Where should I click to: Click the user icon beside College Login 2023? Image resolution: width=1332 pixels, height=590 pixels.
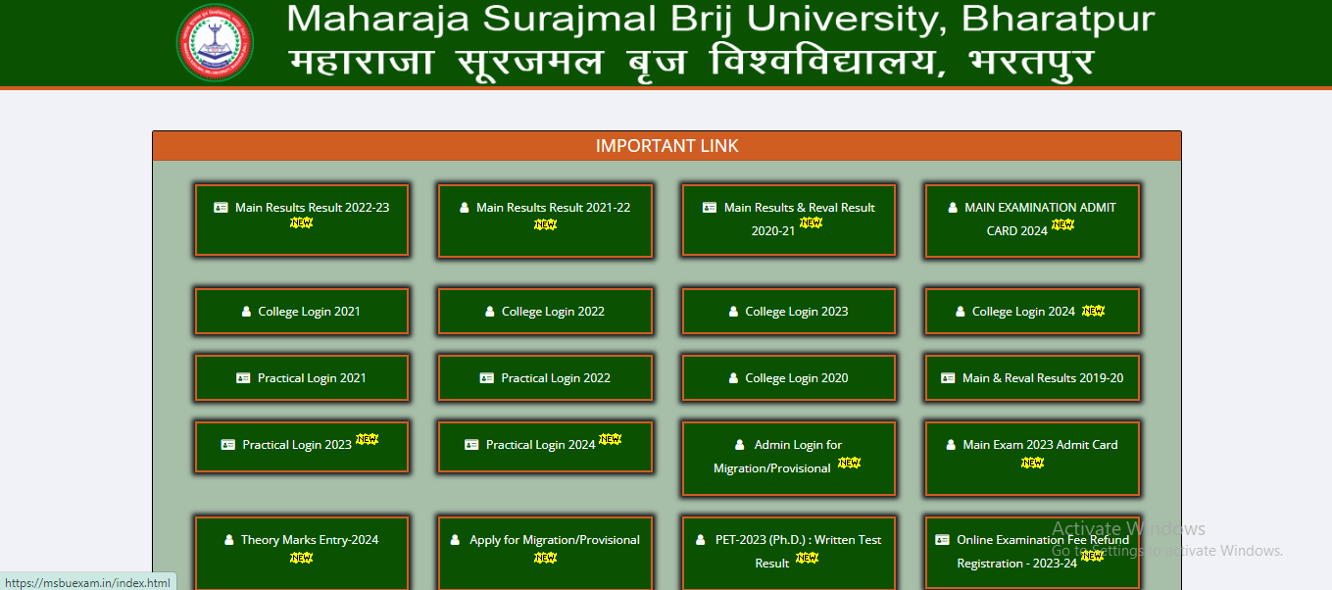pyautogui.click(x=733, y=312)
